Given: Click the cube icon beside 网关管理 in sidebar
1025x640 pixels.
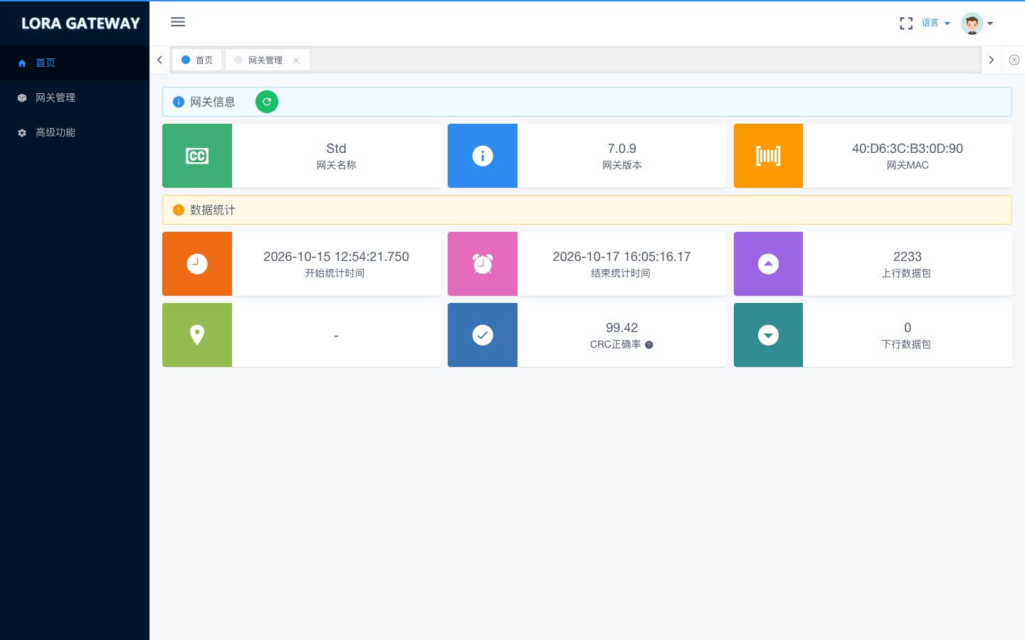Looking at the screenshot, I should 22,98.
